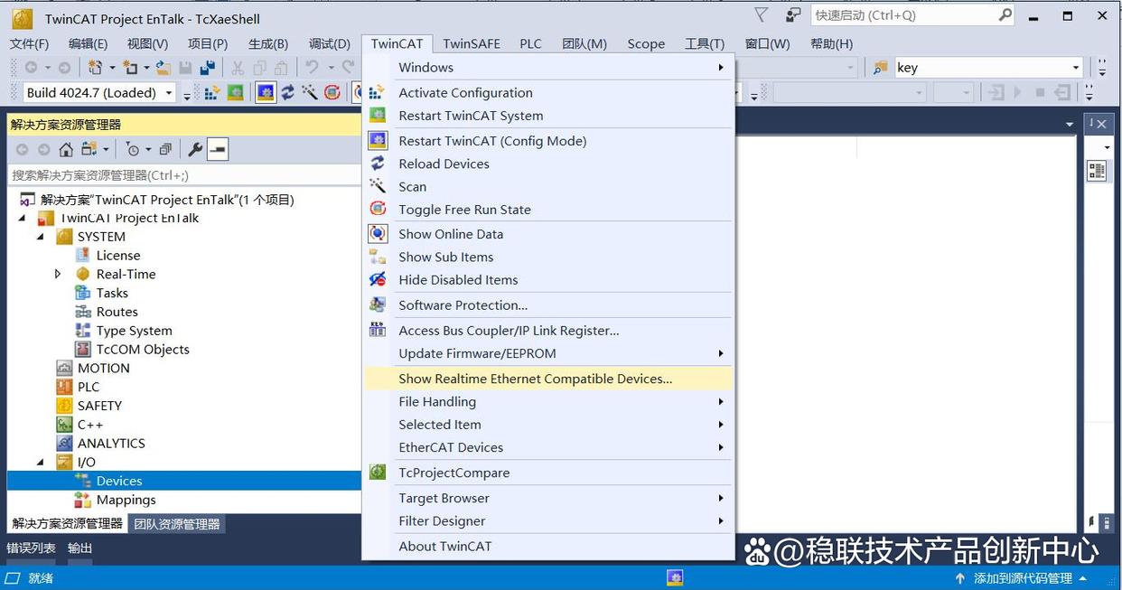
Task: Click the New Project toolbar icon
Action: [96, 68]
